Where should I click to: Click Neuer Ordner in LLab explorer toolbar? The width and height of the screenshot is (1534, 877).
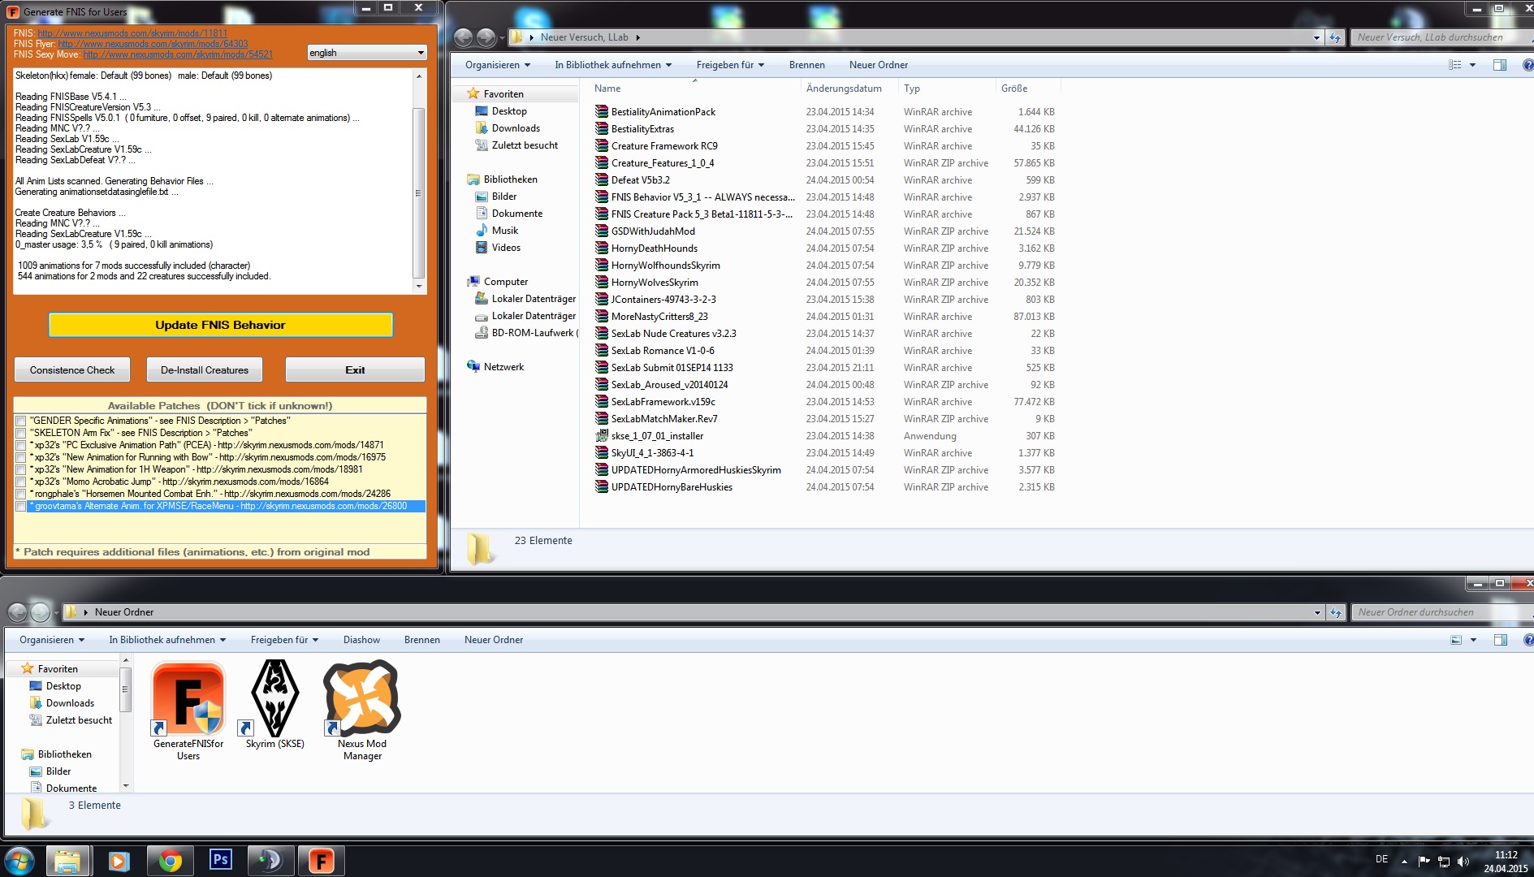coord(879,65)
